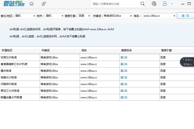Click the page title line starting dnf私服-dnf公益服发布网

62,29
